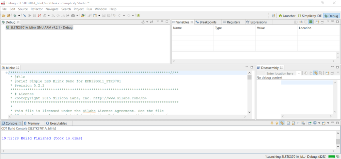The image size is (341, 159).
Task: Select SLSTK3701A_blink GNU ARM Debug tree item
Action: click(x=39, y=27)
